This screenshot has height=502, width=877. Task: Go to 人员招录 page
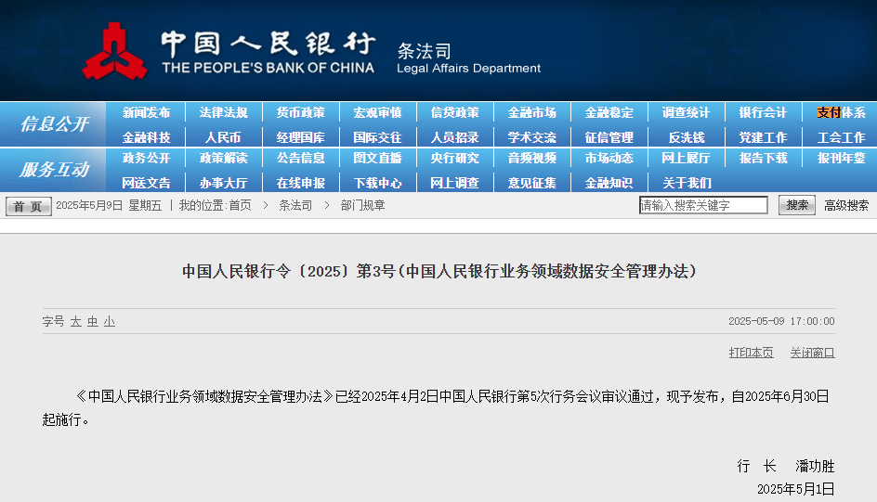coord(454,137)
